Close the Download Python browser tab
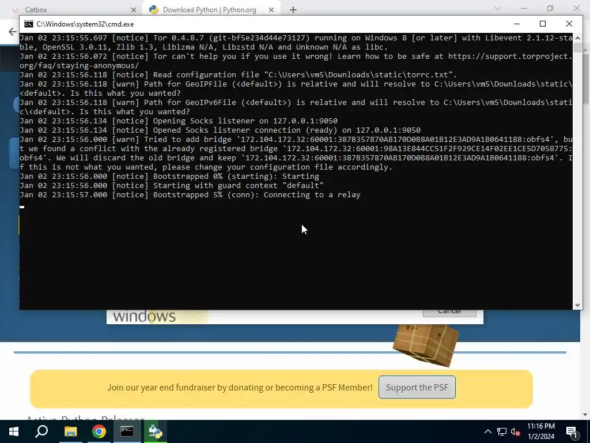The height and width of the screenshot is (443, 590). (x=271, y=10)
